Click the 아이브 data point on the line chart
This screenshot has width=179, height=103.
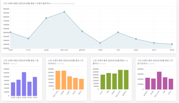click(28, 38)
